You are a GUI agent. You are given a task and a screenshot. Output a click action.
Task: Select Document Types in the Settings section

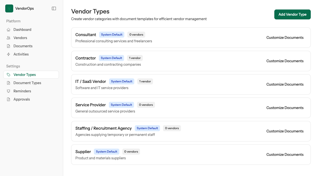[x=28, y=83]
